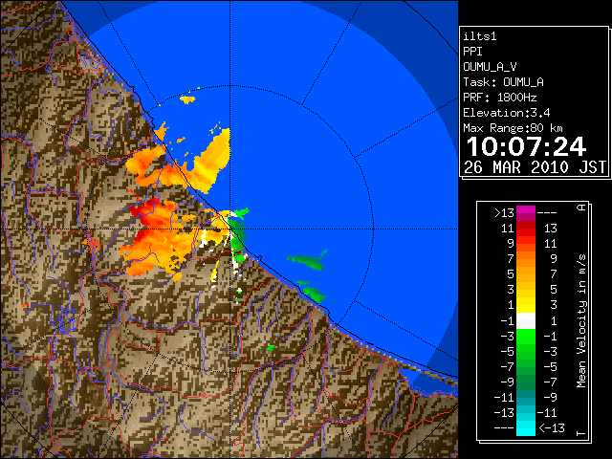
Task: Click the small green echo inland south of radar
Action: point(271,347)
